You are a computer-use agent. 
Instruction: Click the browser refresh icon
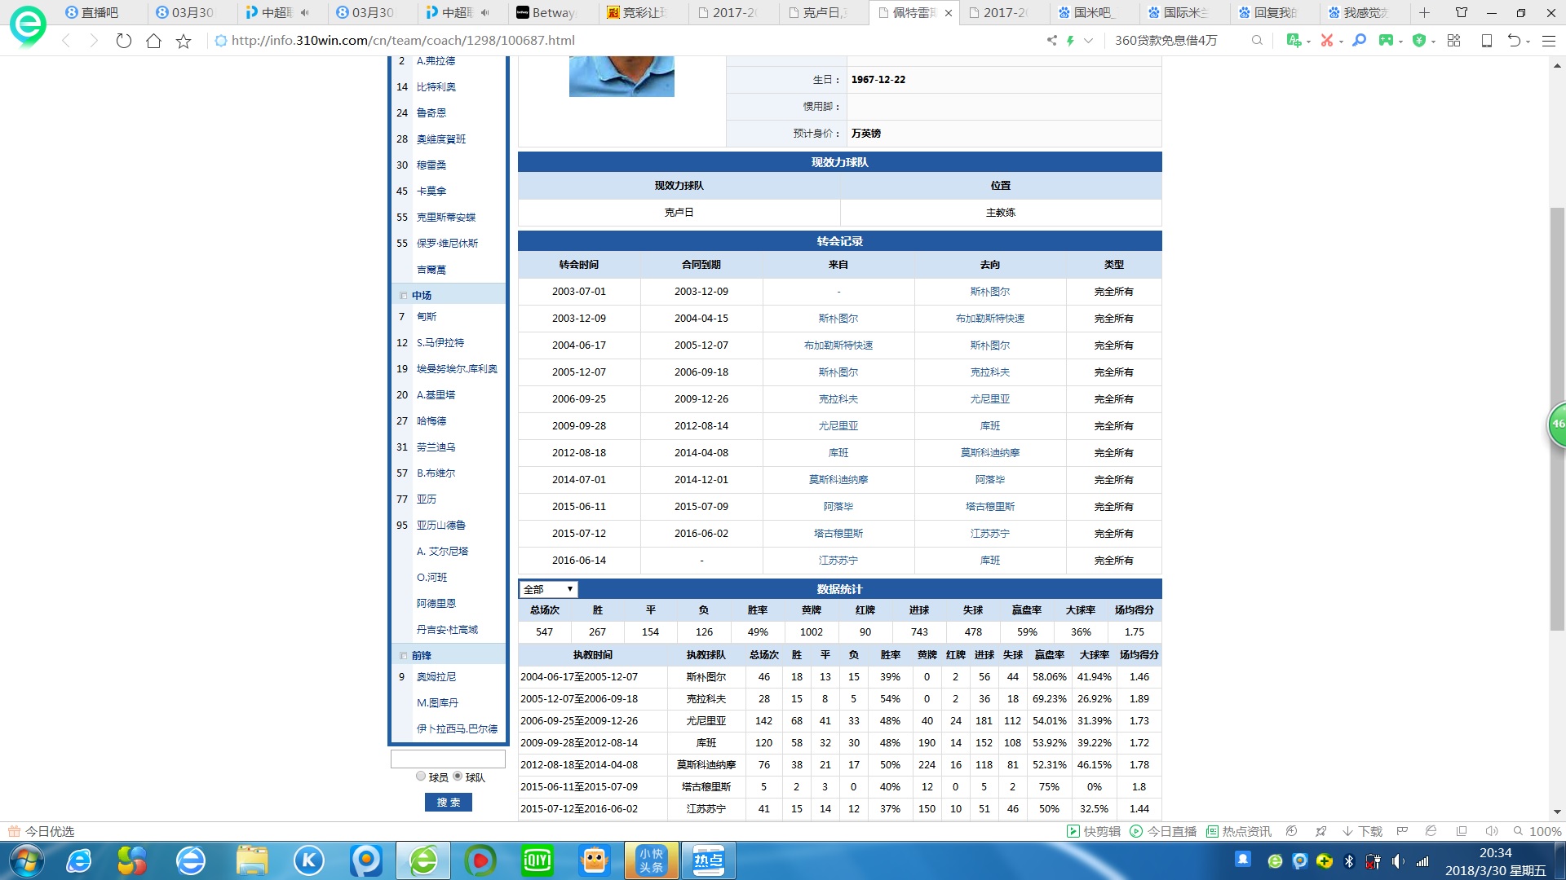(123, 41)
